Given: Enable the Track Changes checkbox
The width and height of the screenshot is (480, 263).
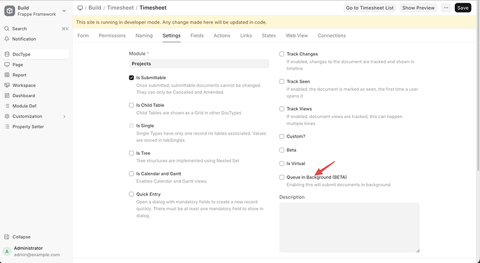Looking at the screenshot, I should click(x=282, y=53).
